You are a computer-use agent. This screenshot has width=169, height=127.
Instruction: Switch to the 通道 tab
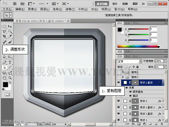[127, 56]
